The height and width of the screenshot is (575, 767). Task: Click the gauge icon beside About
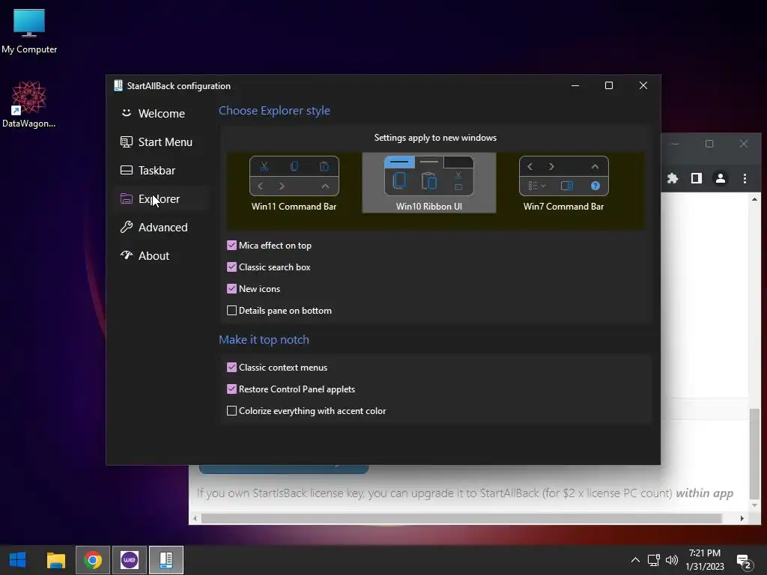pyautogui.click(x=126, y=255)
